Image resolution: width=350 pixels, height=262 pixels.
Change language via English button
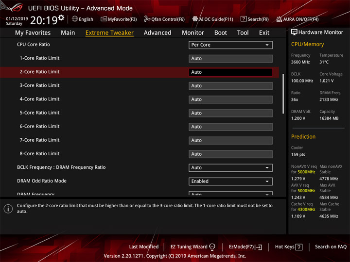coord(83,19)
